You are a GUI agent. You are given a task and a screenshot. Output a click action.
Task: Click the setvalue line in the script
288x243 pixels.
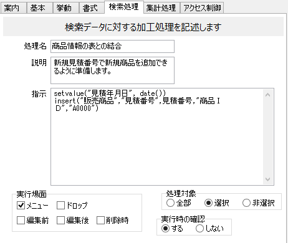110,93
